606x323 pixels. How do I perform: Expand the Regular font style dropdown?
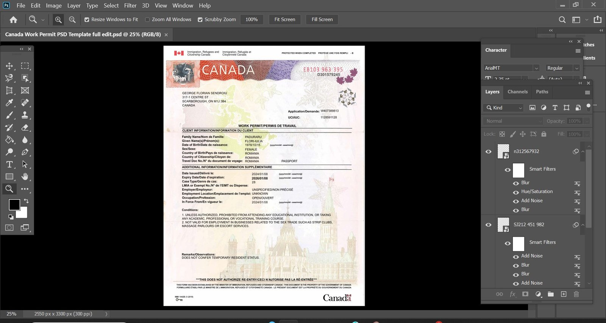pyautogui.click(x=562, y=68)
